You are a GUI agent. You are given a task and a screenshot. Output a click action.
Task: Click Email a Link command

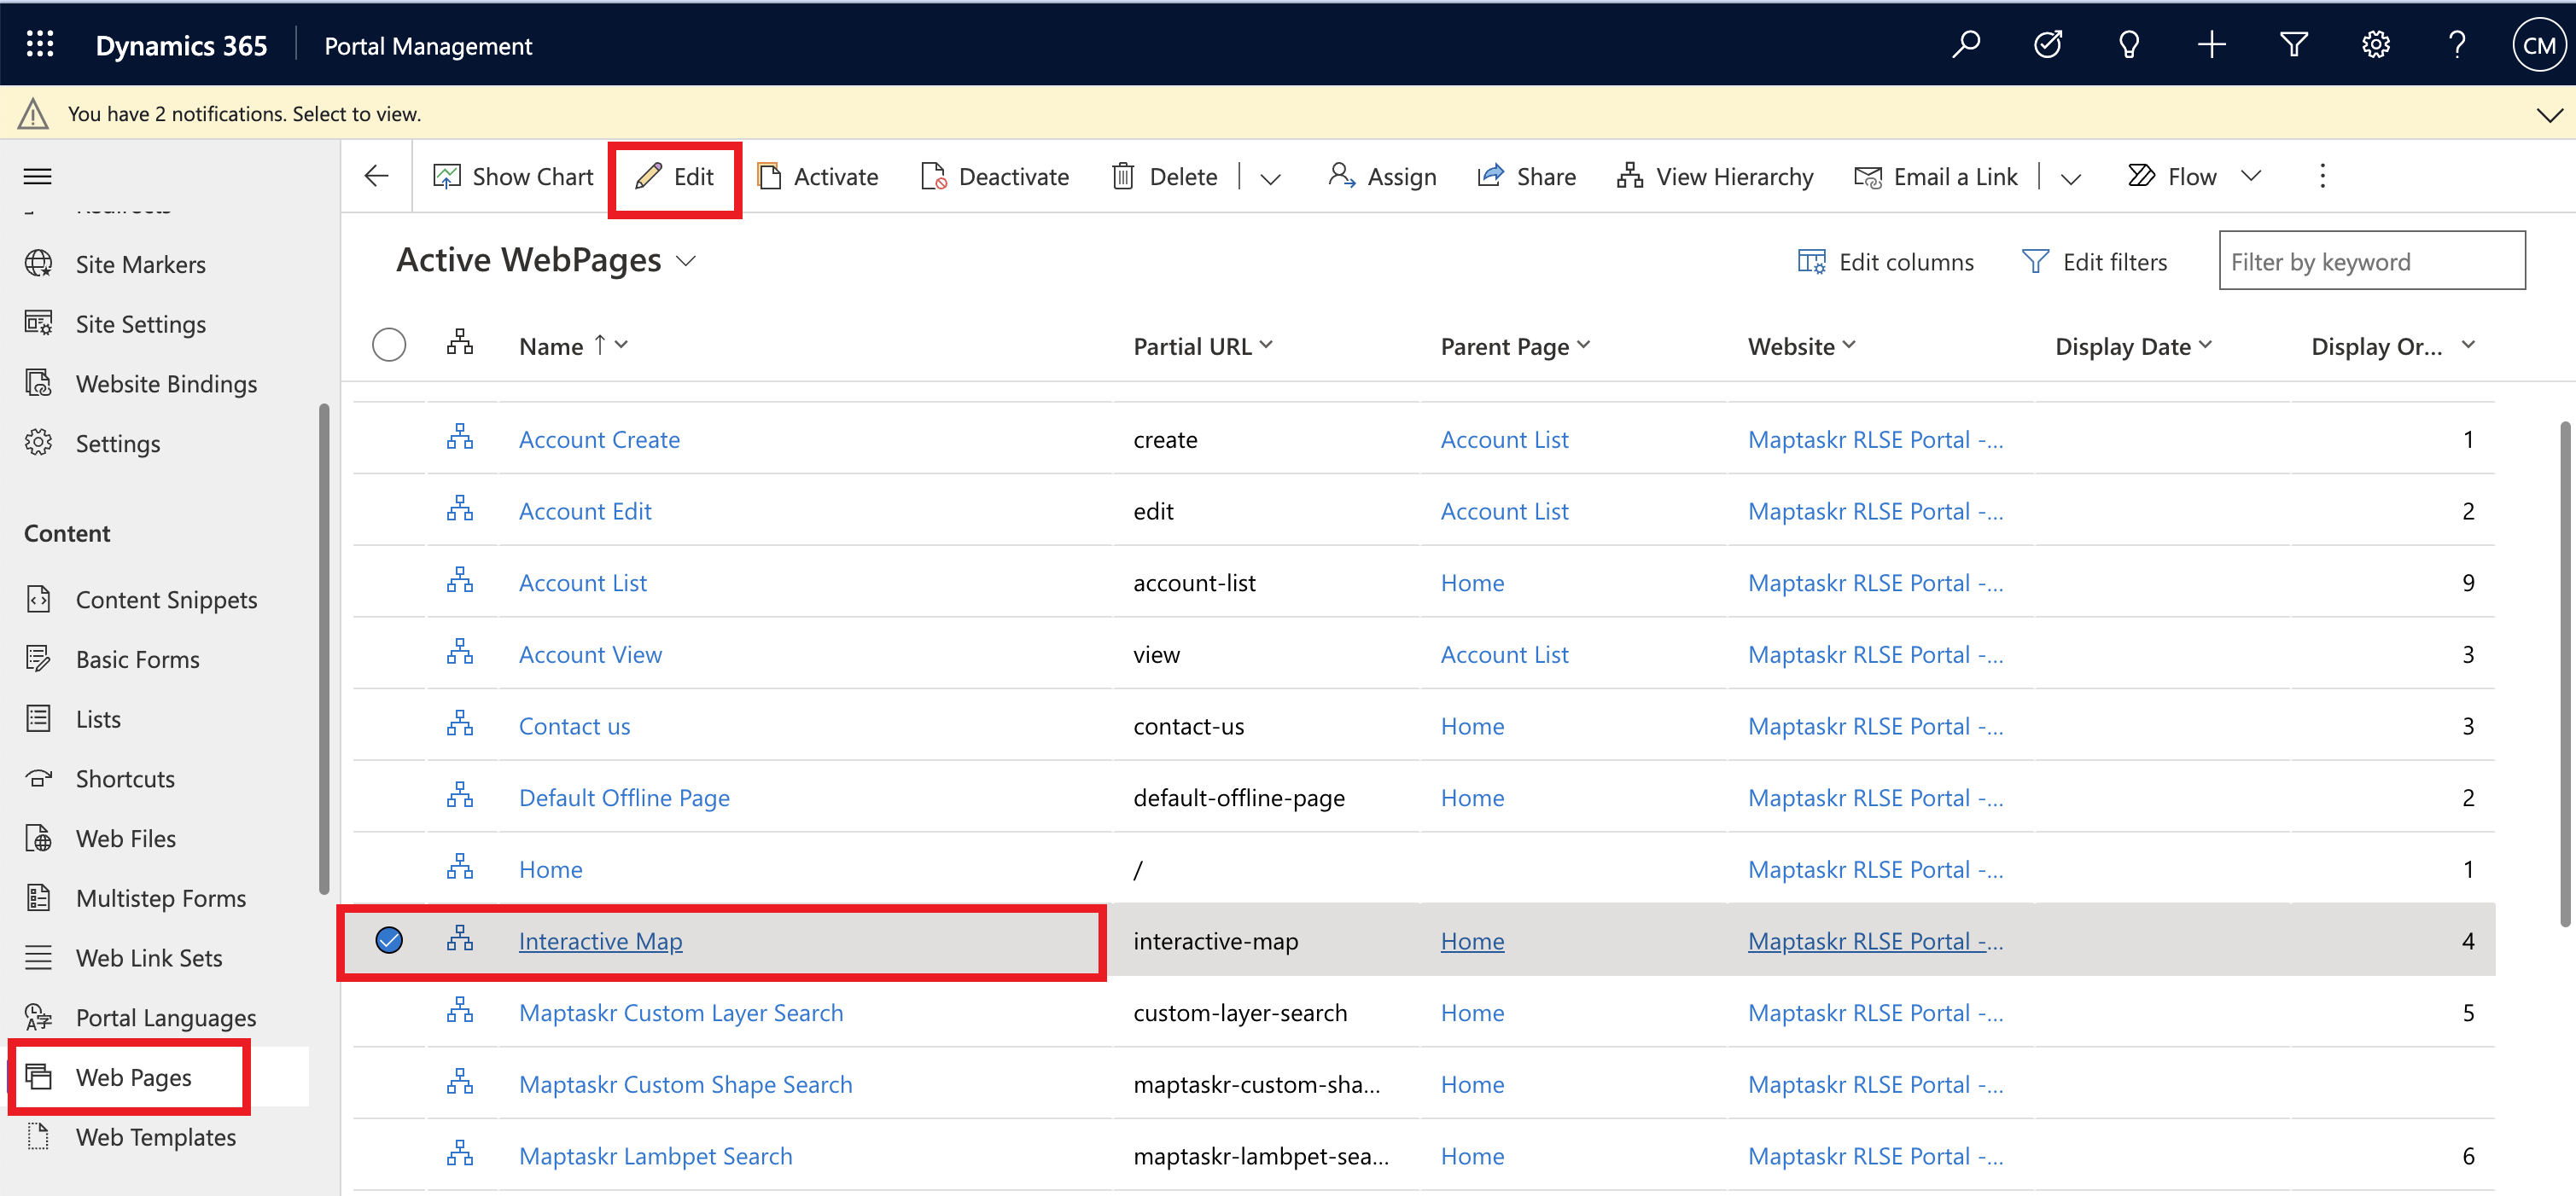(1936, 177)
